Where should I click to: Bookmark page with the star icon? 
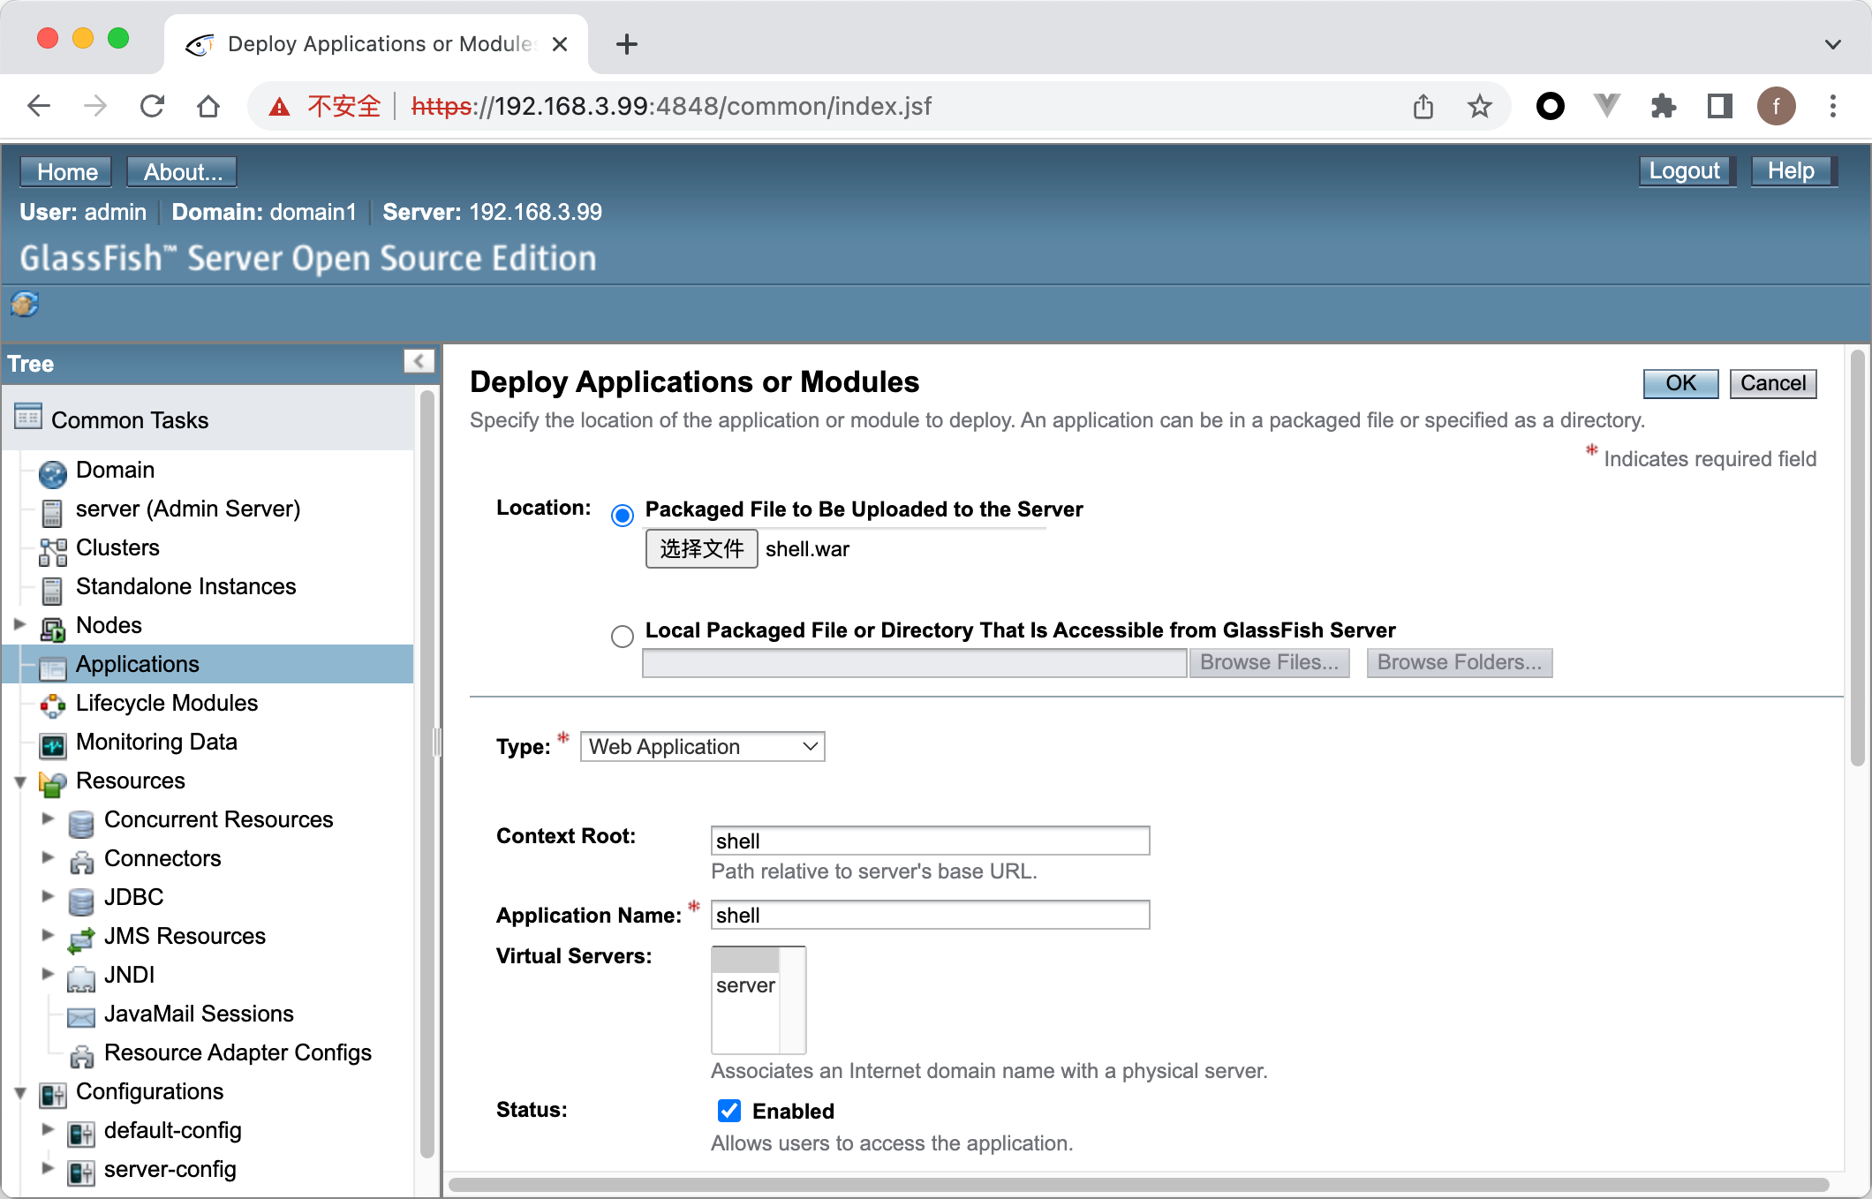1479,107
